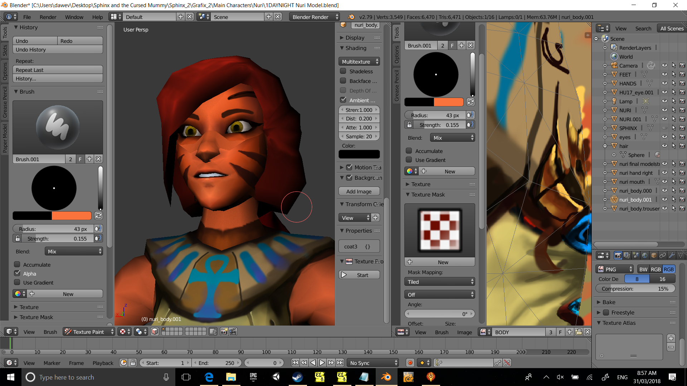Enable the Shadeless checkbox
Image resolution: width=687 pixels, height=386 pixels.
[343, 71]
